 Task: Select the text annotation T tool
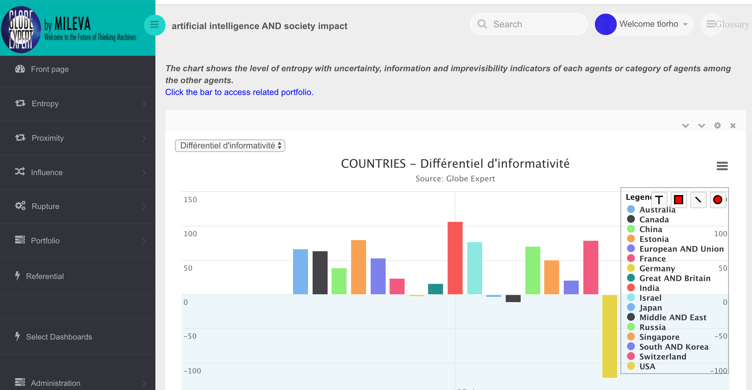point(659,200)
